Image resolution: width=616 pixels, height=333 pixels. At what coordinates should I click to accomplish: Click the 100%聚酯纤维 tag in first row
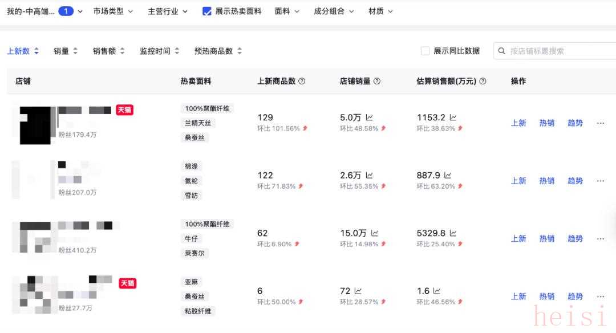click(x=208, y=108)
